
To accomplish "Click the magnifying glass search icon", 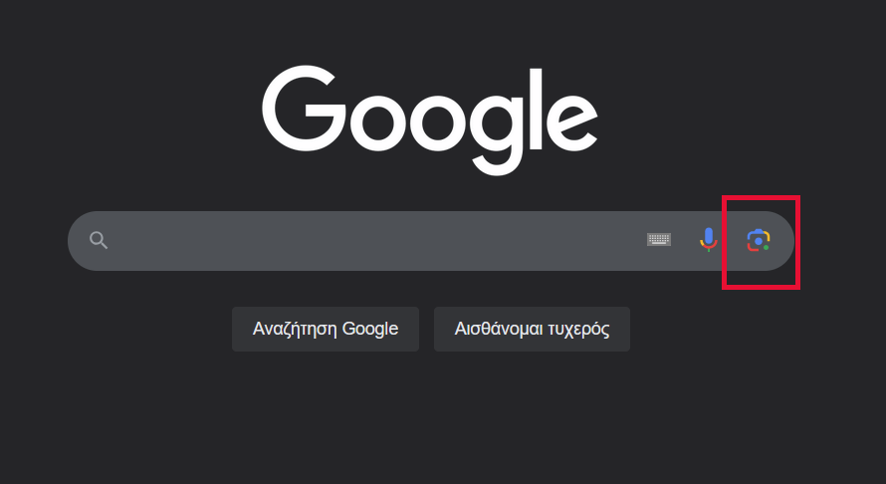I will point(99,240).
